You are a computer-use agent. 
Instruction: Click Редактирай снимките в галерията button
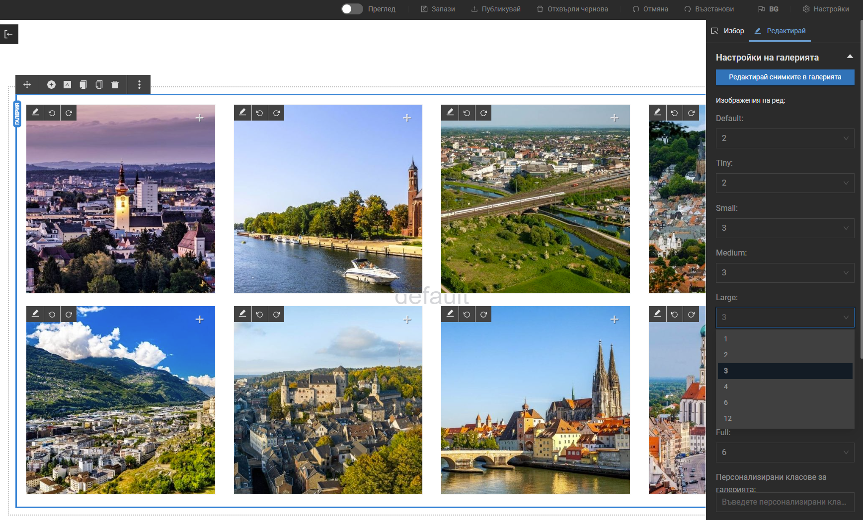(x=785, y=77)
